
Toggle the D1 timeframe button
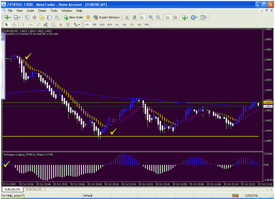[x=132, y=25]
